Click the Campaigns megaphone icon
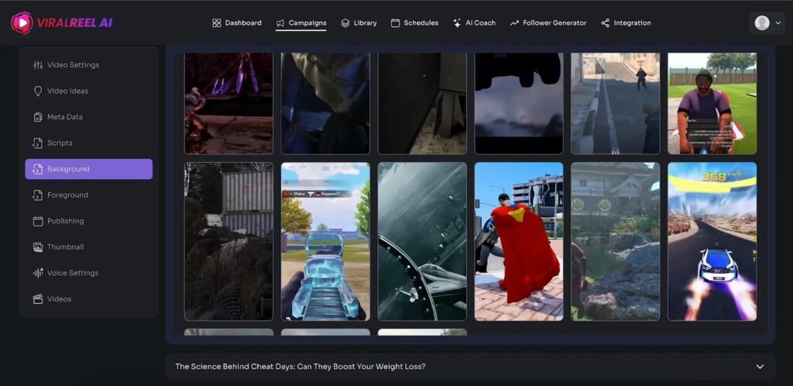Screen dimensions: 793x386 coord(280,22)
